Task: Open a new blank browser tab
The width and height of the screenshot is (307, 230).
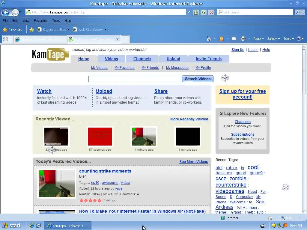Action: tap(125, 39)
